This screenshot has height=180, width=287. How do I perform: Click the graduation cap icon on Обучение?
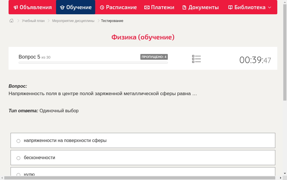[x=61, y=7]
